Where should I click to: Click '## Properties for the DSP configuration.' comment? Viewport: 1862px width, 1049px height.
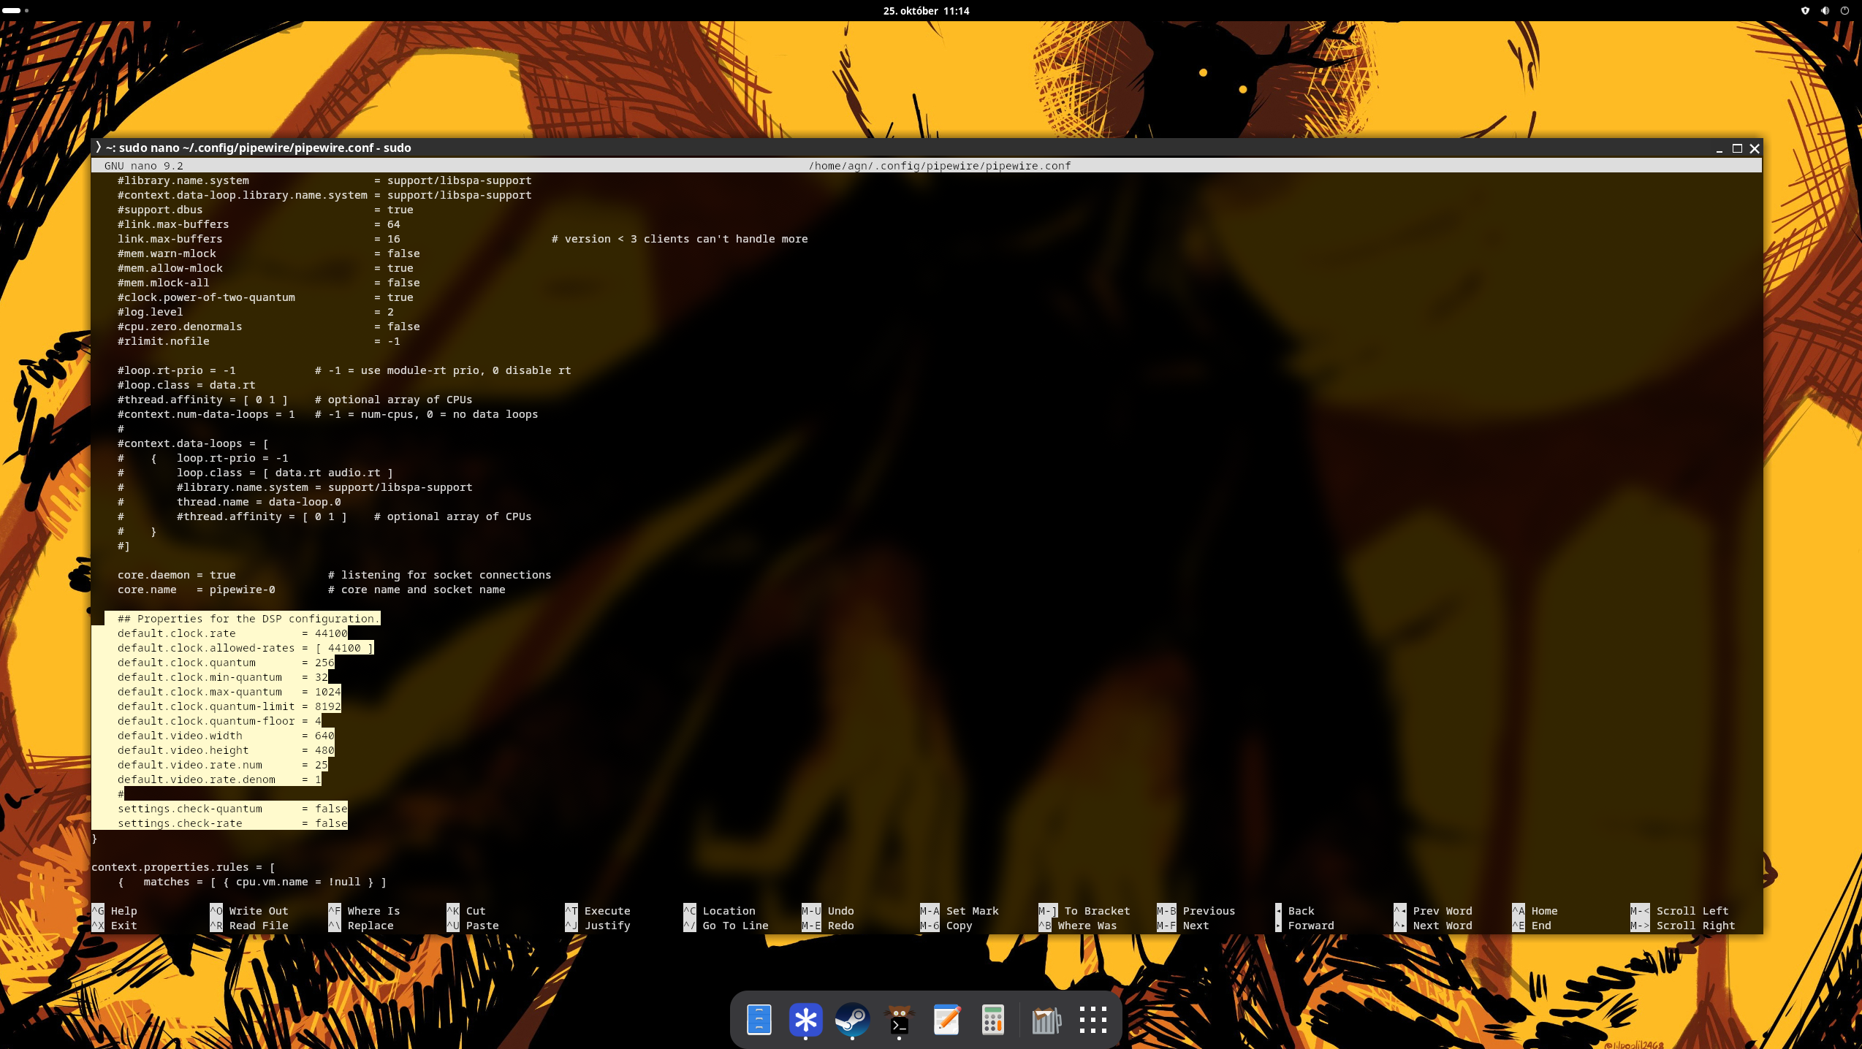248,619
